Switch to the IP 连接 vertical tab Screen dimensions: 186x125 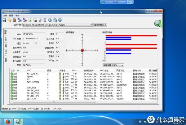coord(6,53)
